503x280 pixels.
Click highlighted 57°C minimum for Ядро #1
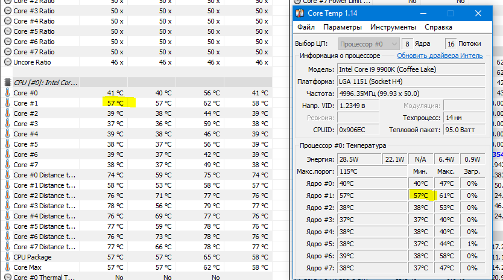tap(420, 196)
